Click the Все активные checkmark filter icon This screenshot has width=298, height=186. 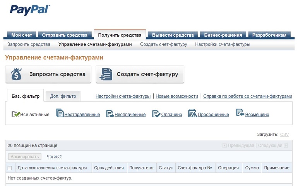tap(15, 114)
